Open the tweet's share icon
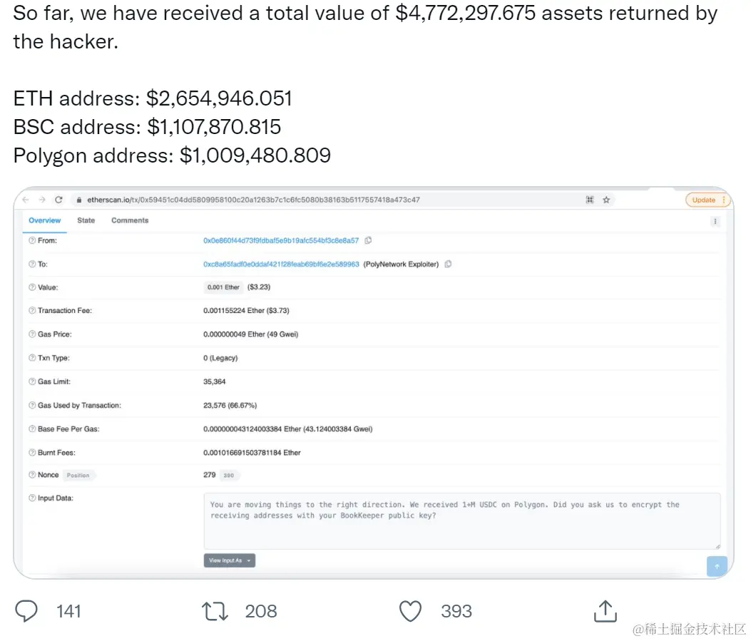Viewport: 751px width, 641px height. (604, 610)
